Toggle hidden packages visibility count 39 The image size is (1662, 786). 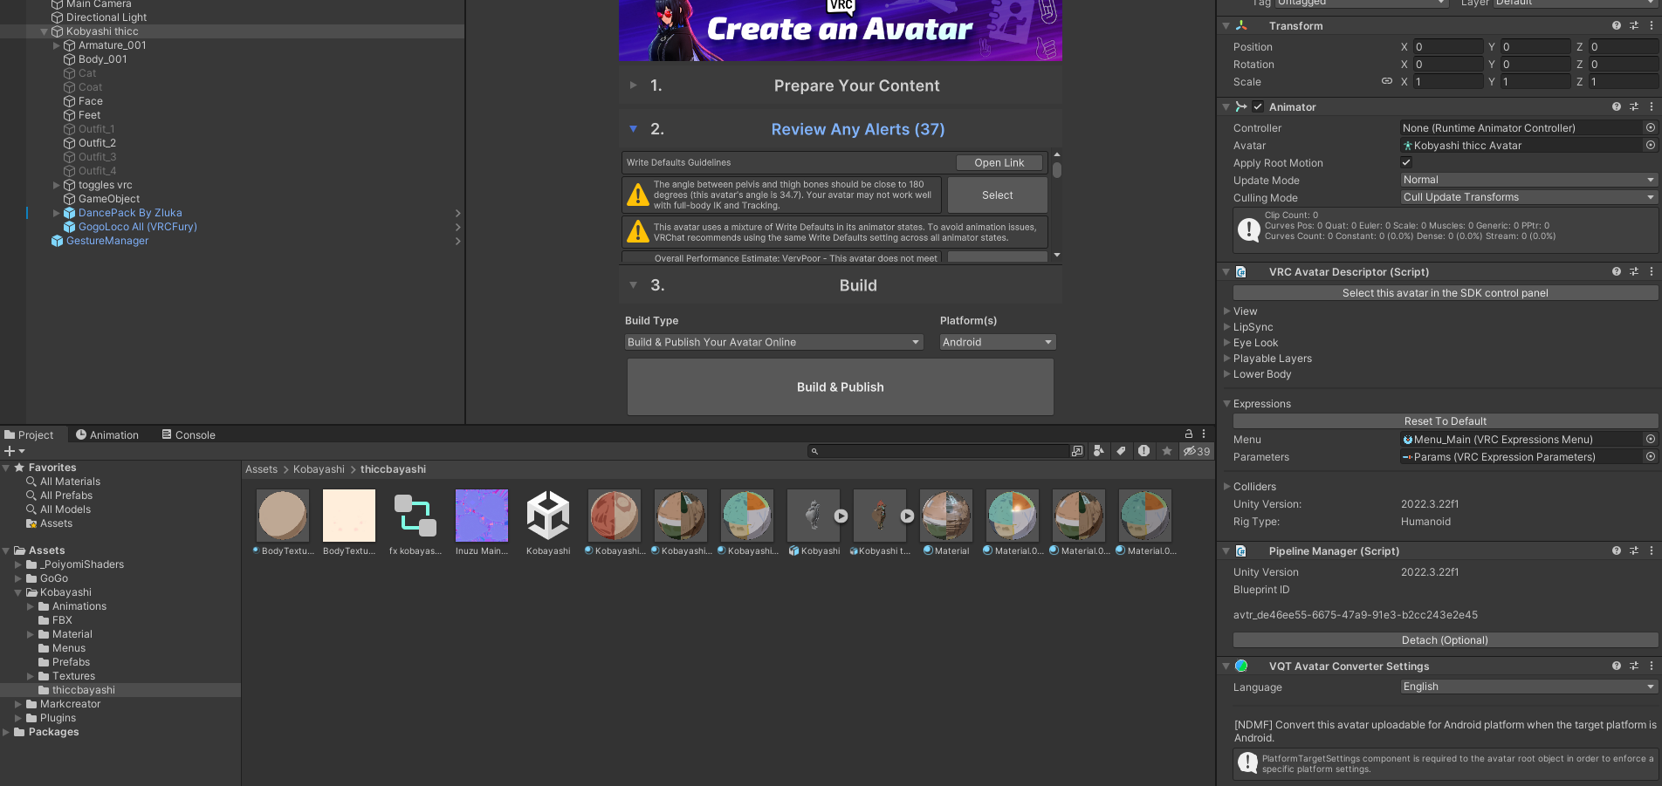click(1197, 451)
